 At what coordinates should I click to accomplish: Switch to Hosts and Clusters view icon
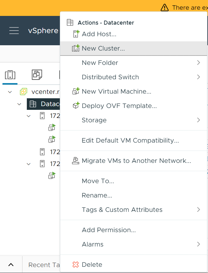[10, 75]
